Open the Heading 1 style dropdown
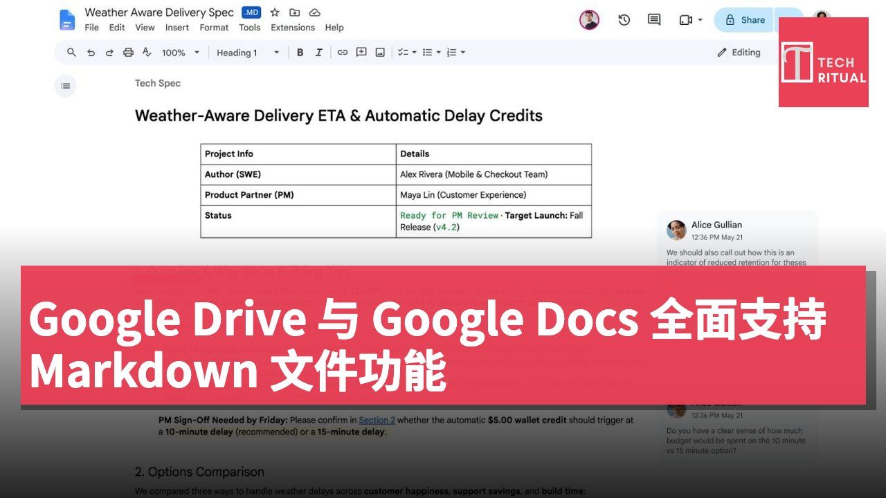The image size is (886, 498). click(x=248, y=53)
